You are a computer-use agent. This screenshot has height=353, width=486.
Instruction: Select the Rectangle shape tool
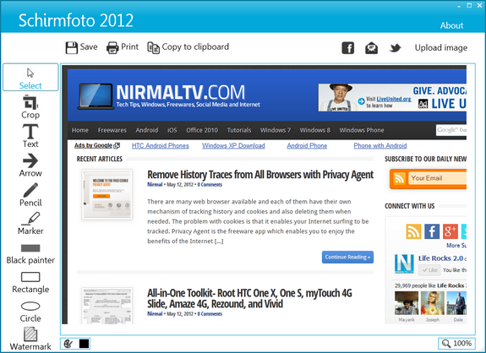[x=30, y=283]
